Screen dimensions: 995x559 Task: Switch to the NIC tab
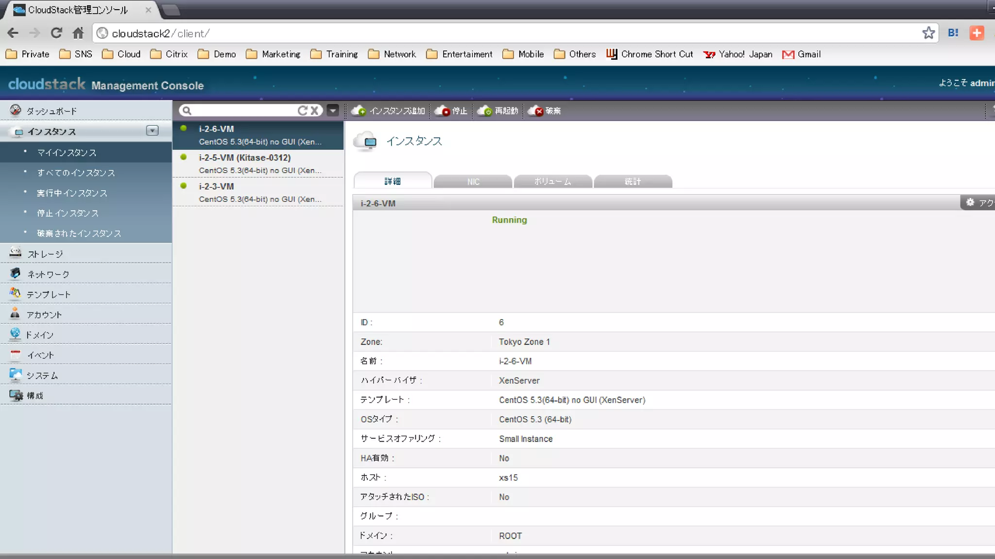pyautogui.click(x=473, y=181)
